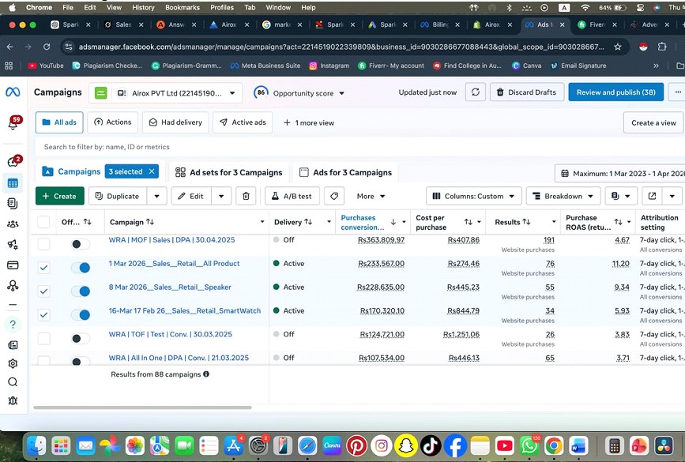The height and width of the screenshot is (462, 685).
Task: Switch to Ad sets for 3 Campaigns tab
Action: click(x=229, y=172)
